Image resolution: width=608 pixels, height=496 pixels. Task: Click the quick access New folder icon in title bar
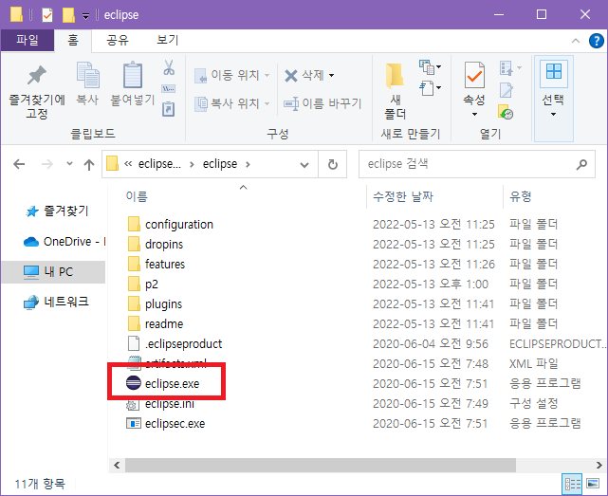[68, 15]
